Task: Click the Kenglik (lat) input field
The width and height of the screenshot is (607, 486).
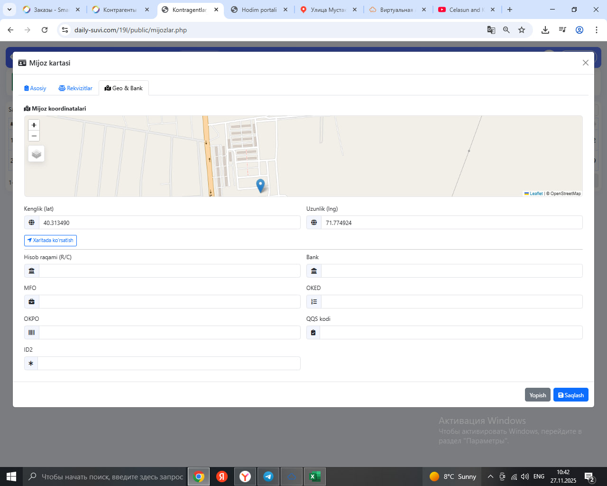Action: click(x=169, y=223)
